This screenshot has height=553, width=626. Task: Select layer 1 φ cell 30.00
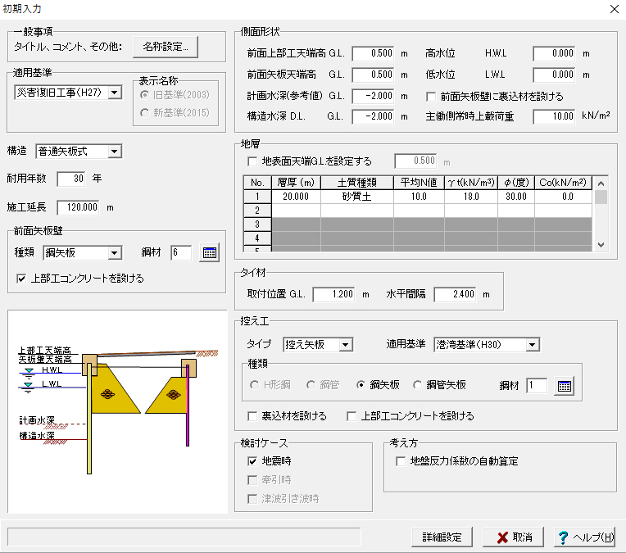(x=516, y=197)
